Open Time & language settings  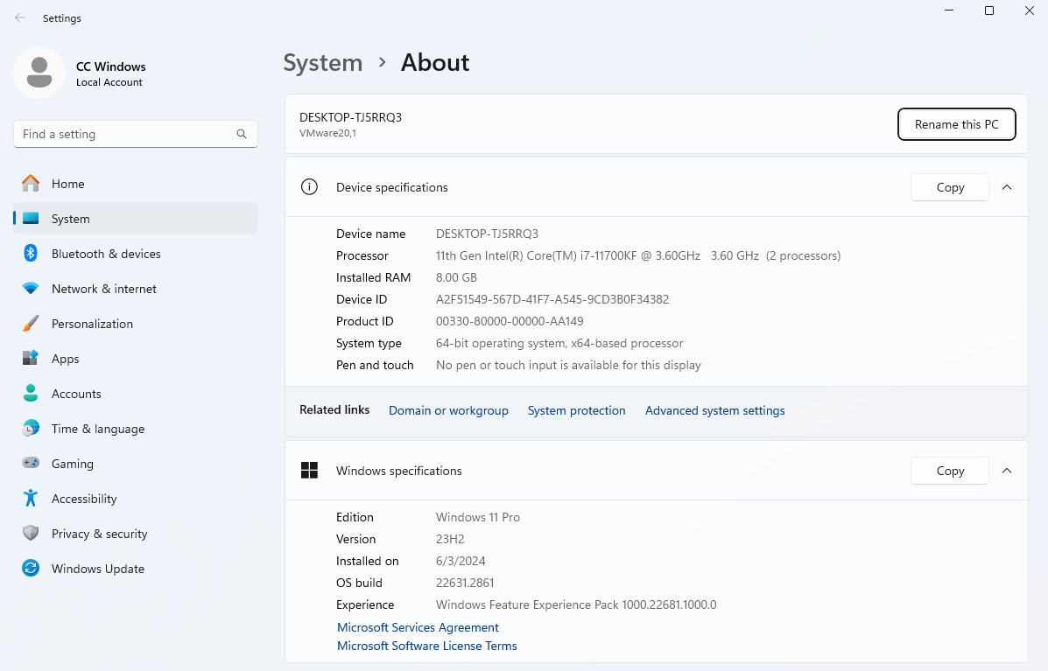136,429
